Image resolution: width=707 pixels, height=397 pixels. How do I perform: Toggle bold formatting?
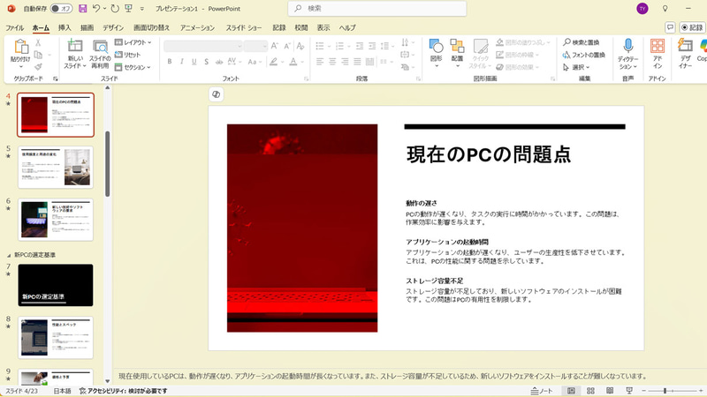coord(170,62)
